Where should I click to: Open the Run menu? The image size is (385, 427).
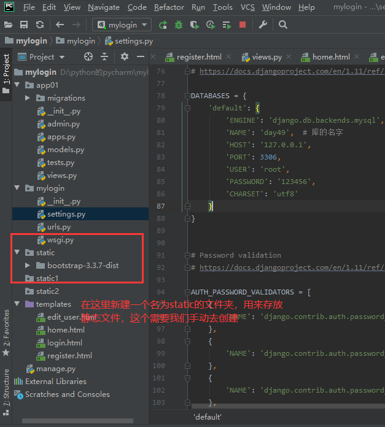click(198, 7)
